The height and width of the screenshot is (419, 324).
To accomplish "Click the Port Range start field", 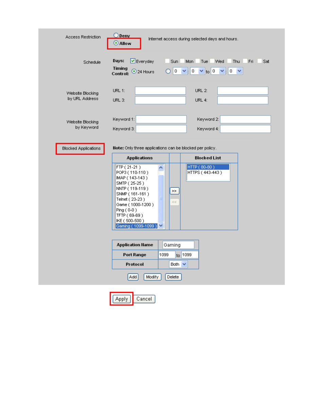I will point(167,255).
